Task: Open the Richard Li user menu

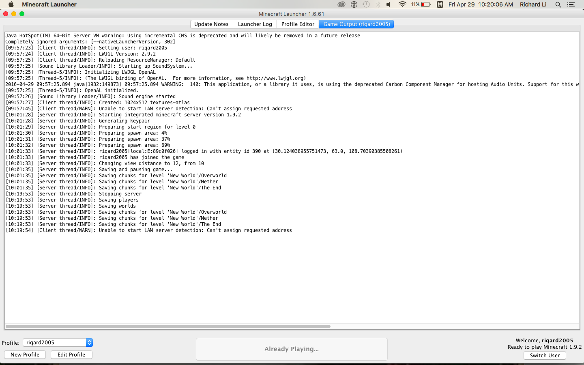Action: [533, 4]
